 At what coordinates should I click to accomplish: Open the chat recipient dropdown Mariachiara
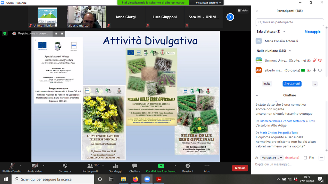click(273, 157)
